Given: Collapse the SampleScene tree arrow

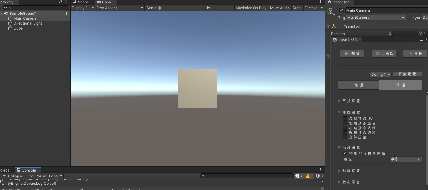Looking at the screenshot, I should (2, 14).
